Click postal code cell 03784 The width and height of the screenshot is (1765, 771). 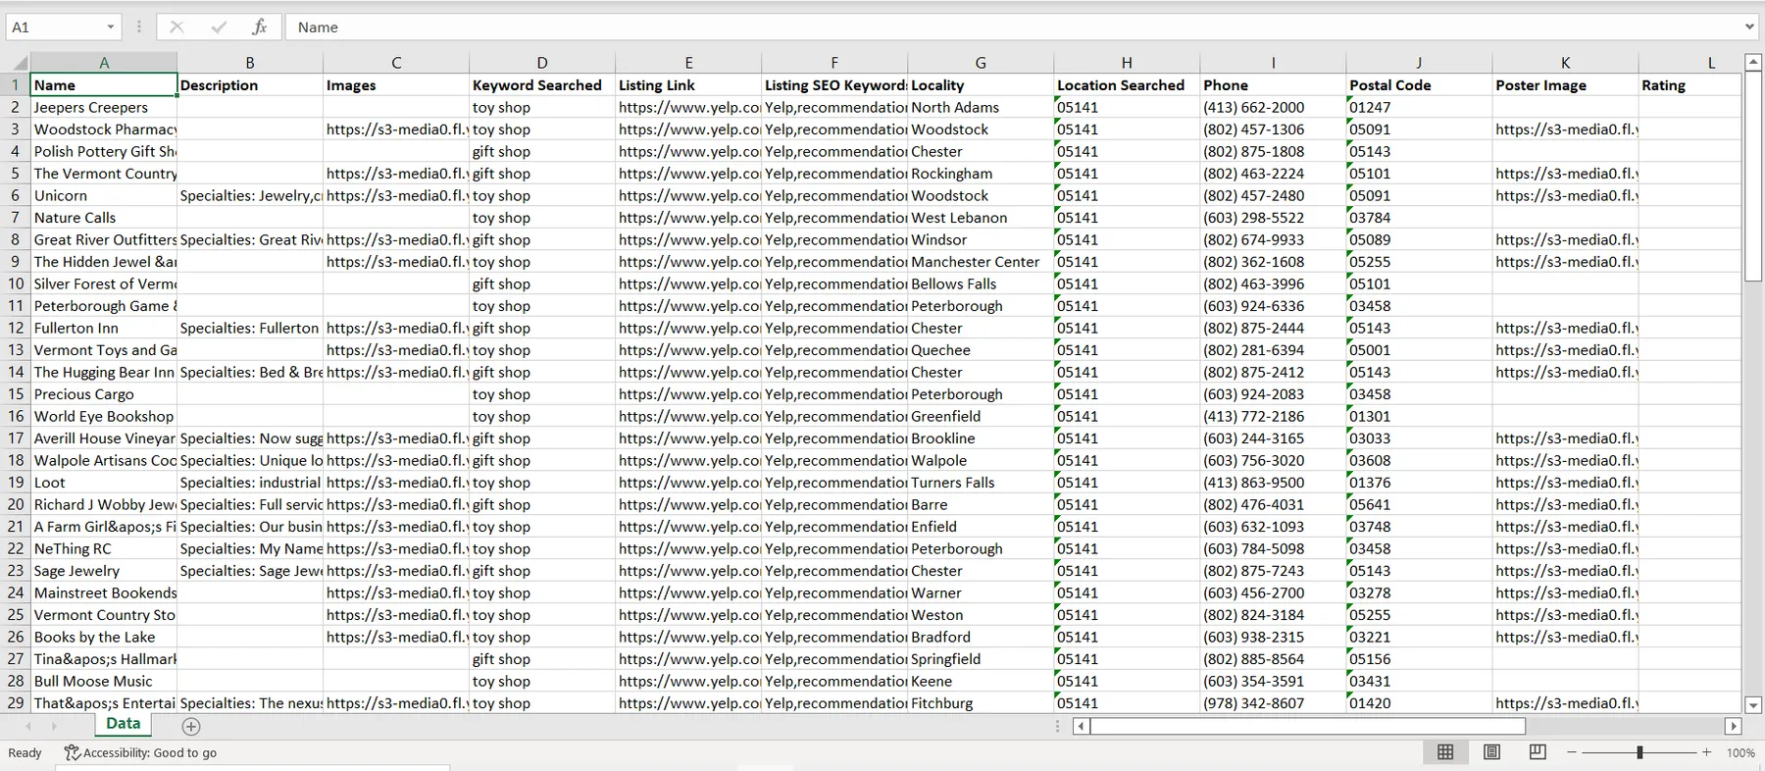pyautogui.click(x=1419, y=218)
